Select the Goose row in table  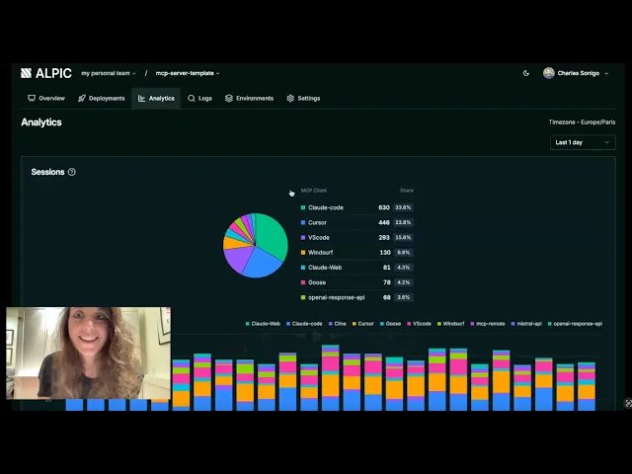click(x=357, y=282)
